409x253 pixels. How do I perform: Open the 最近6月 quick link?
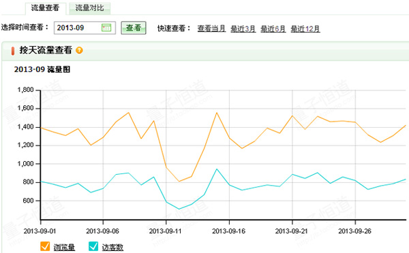[x=273, y=29]
